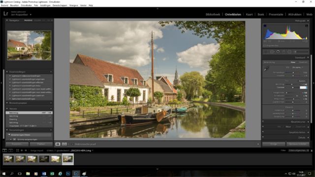Select the spot removal tool
Image resolution: width=315 pixels, height=177 pixels.
point(272,52)
